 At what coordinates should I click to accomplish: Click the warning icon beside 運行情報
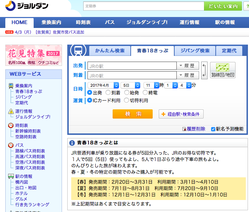click(x=11, y=111)
